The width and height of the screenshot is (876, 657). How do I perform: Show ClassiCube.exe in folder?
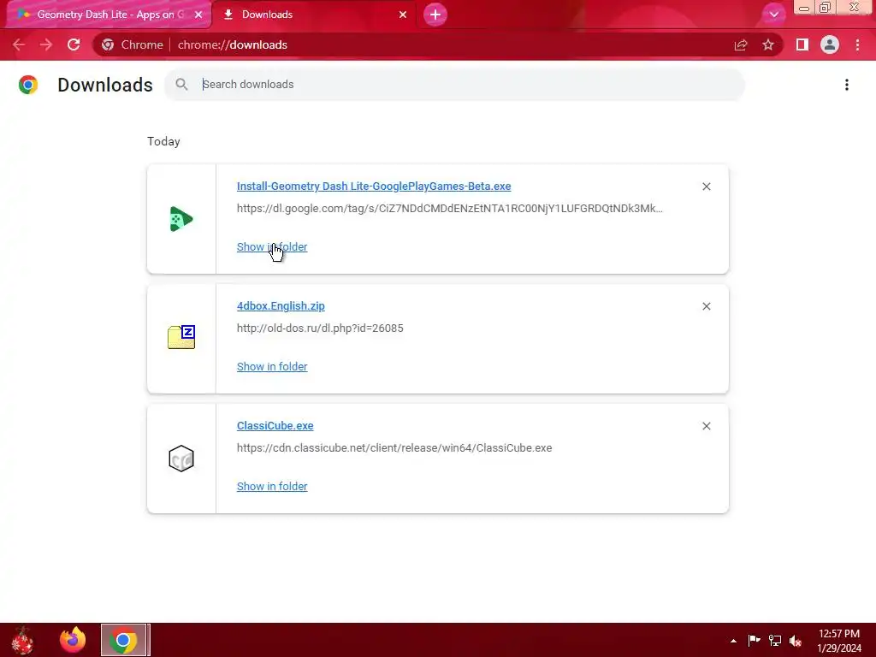coord(272,487)
